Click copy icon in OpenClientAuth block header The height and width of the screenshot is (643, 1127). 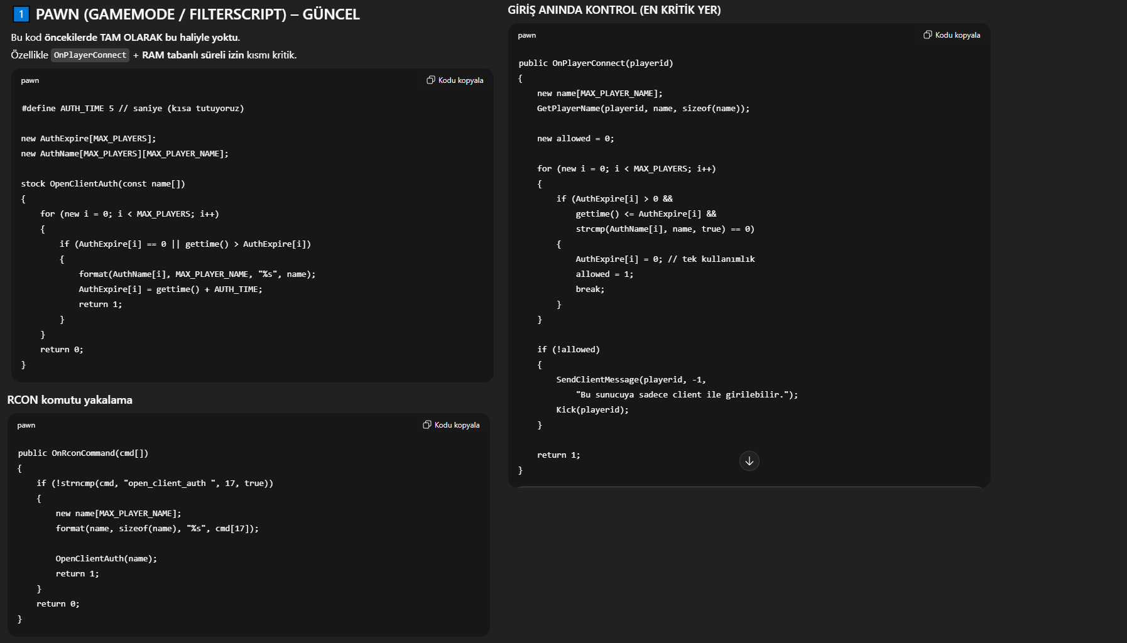(x=430, y=80)
